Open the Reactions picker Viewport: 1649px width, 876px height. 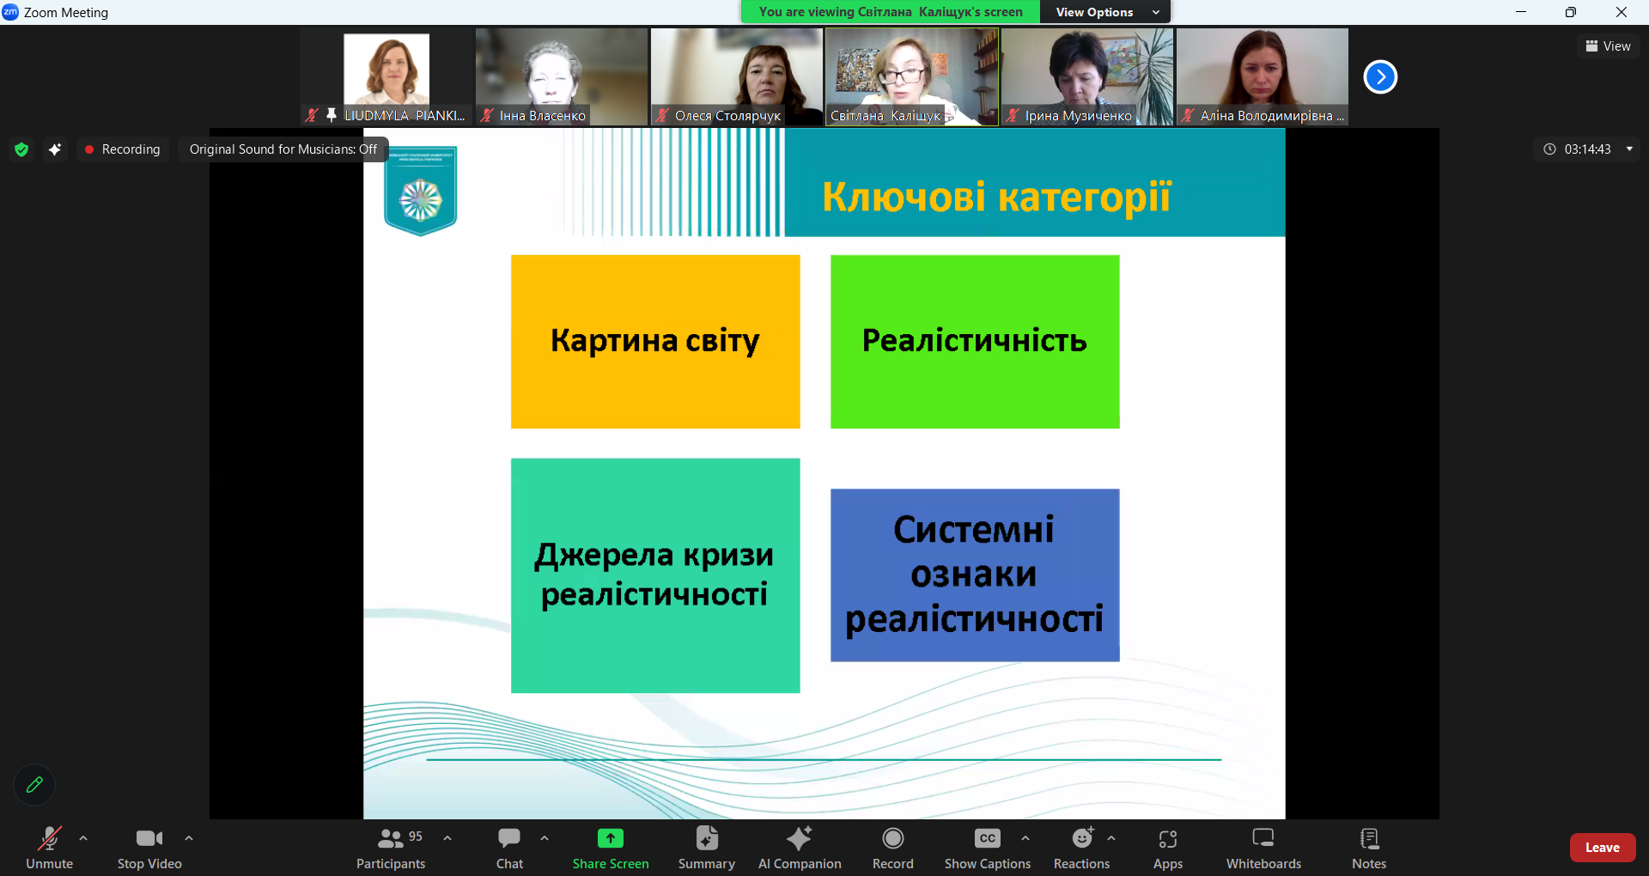coord(1081,847)
